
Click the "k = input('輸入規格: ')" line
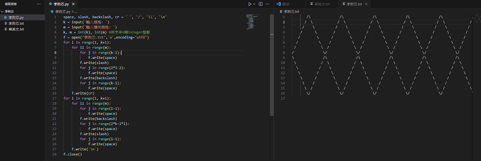click(86, 22)
